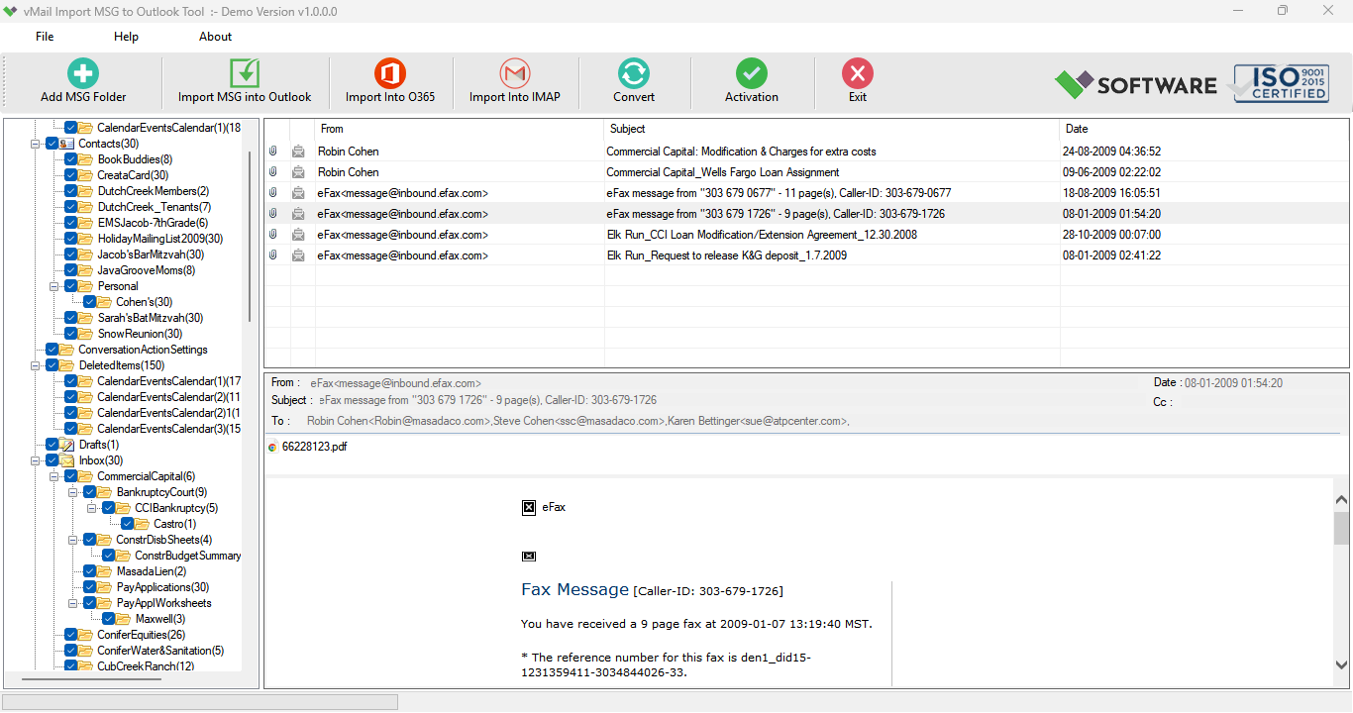This screenshot has width=1353, height=713.
Task: Click the BookBuddies folder icon
Action: pos(86,159)
